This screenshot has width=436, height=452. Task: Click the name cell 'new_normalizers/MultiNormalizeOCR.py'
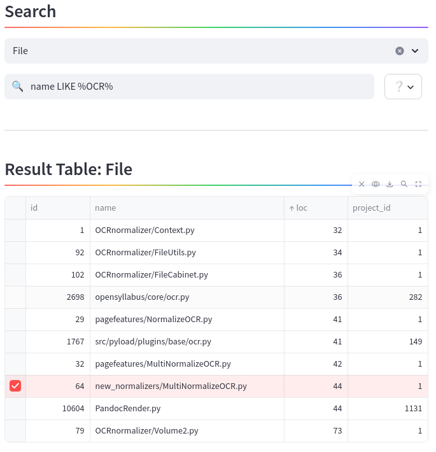point(186,386)
